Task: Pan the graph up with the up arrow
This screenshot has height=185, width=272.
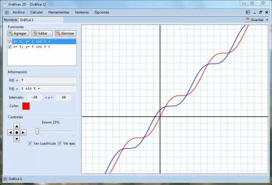Action: 17,126
